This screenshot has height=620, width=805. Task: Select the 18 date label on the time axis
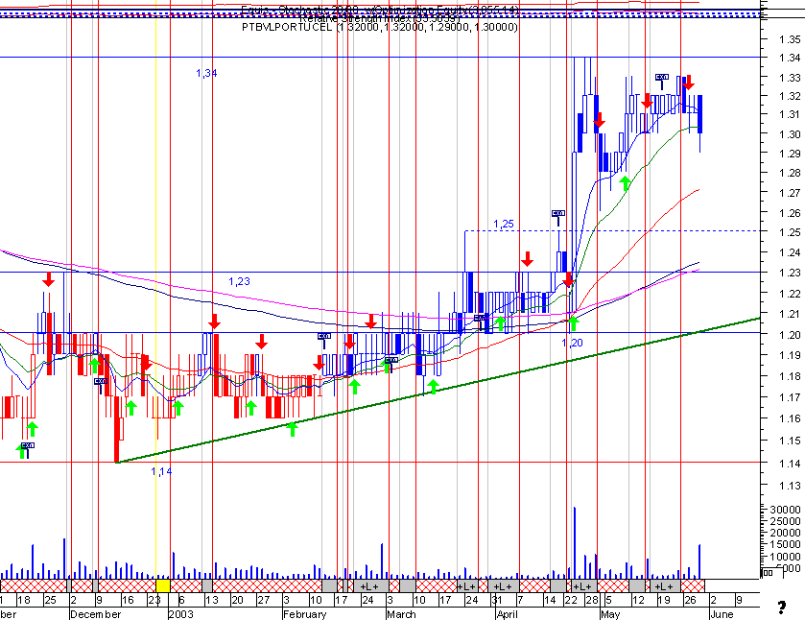(24, 600)
